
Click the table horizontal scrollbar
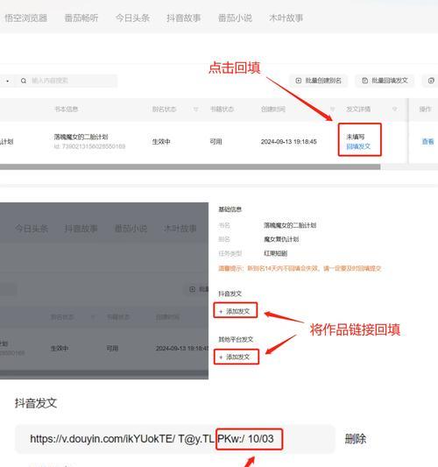[x=190, y=167]
